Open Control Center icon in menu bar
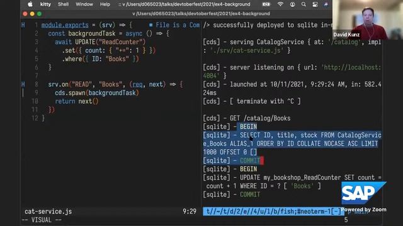 coord(315,4)
